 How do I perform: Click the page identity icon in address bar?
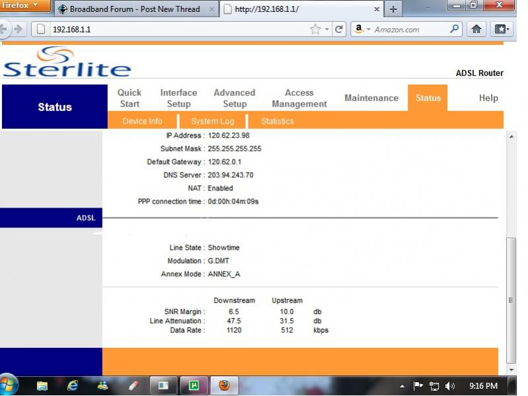41,29
